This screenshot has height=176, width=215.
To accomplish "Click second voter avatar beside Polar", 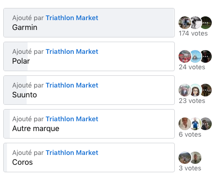I will pos(195,57).
